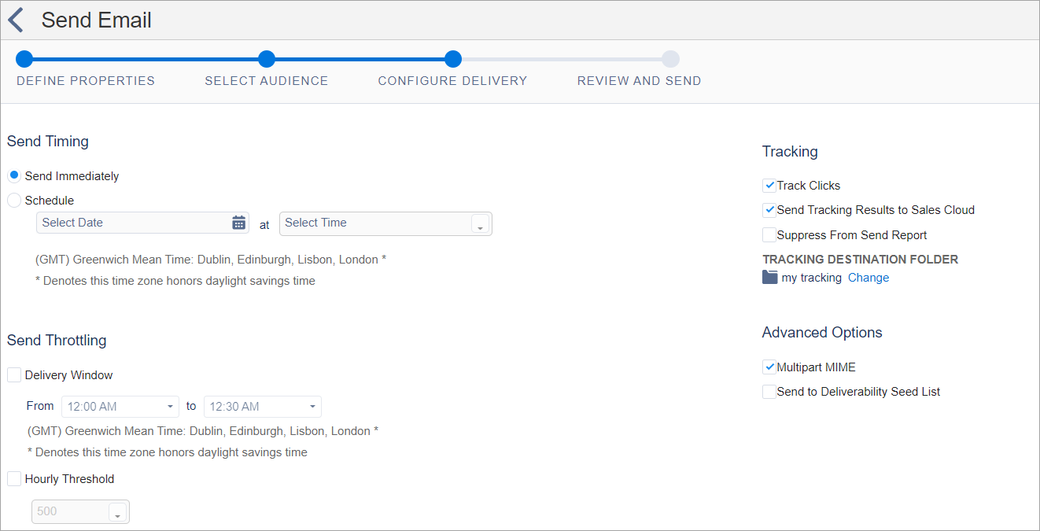The width and height of the screenshot is (1040, 531).
Task: Uncheck Send Tracking Results to Sales Cloud
Action: 769,210
